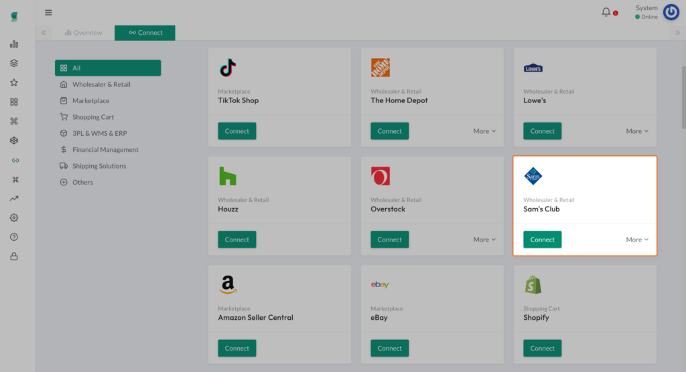Open the notifications bell
686x372 pixels.
coord(606,12)
